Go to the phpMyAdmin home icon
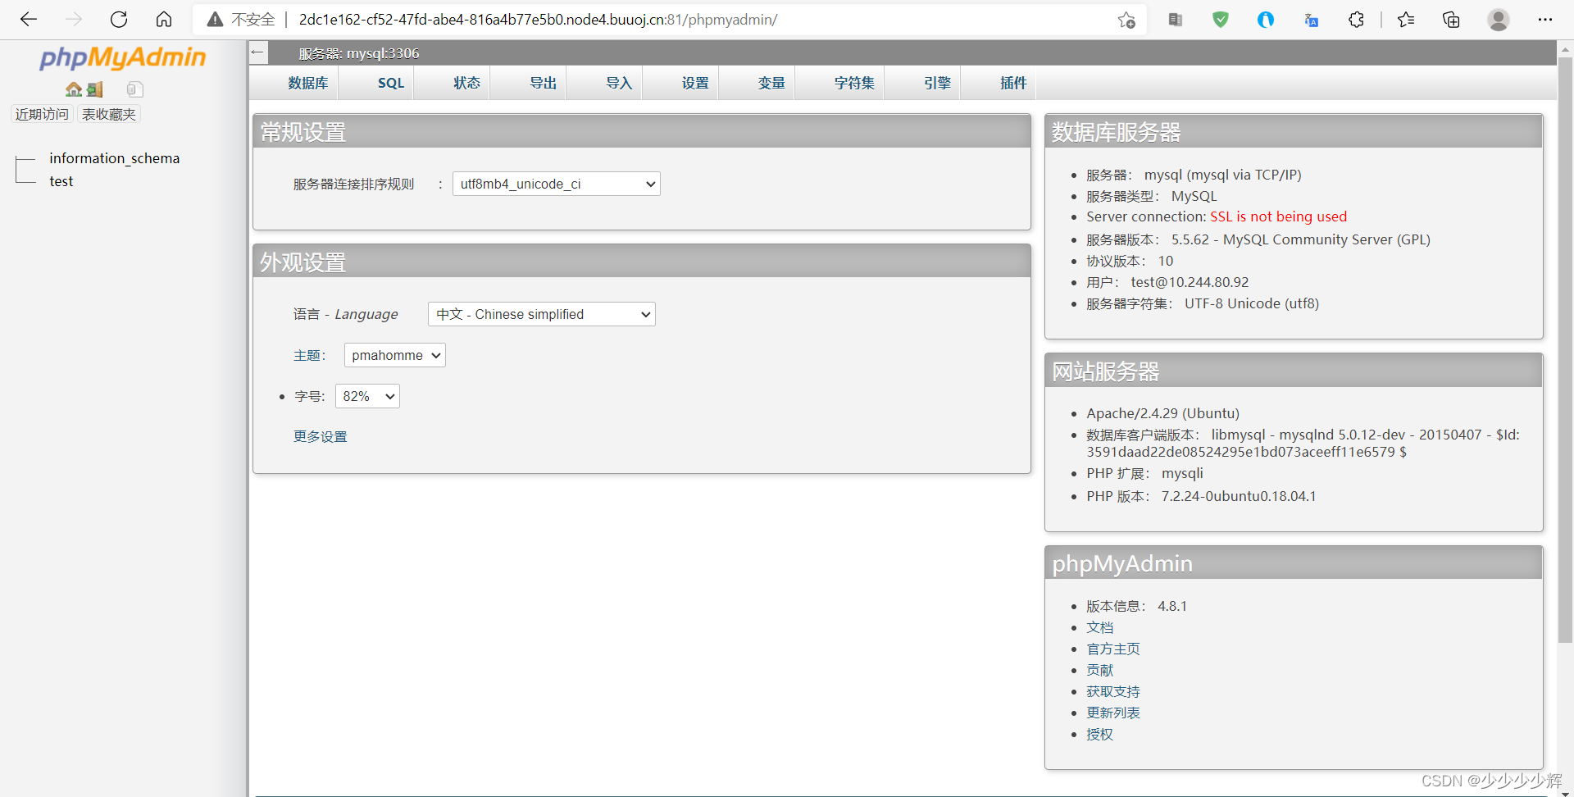This screenshot has width=1574, height=797. (73, 89)
